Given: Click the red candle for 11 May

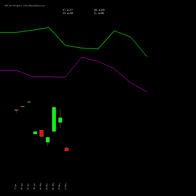Looking at the screenshot, I should click(x=67, y=149).
